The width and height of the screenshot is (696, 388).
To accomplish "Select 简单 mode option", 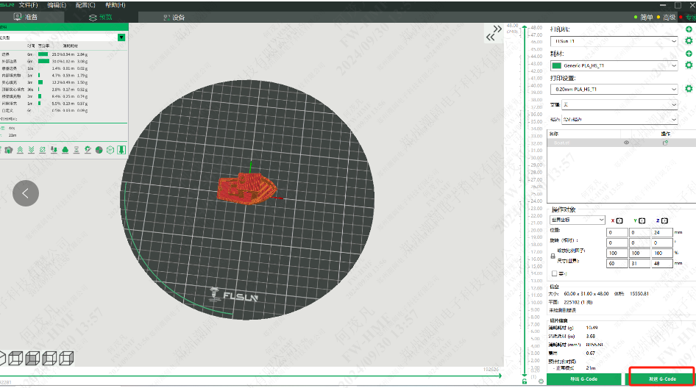I will [646, 17].
